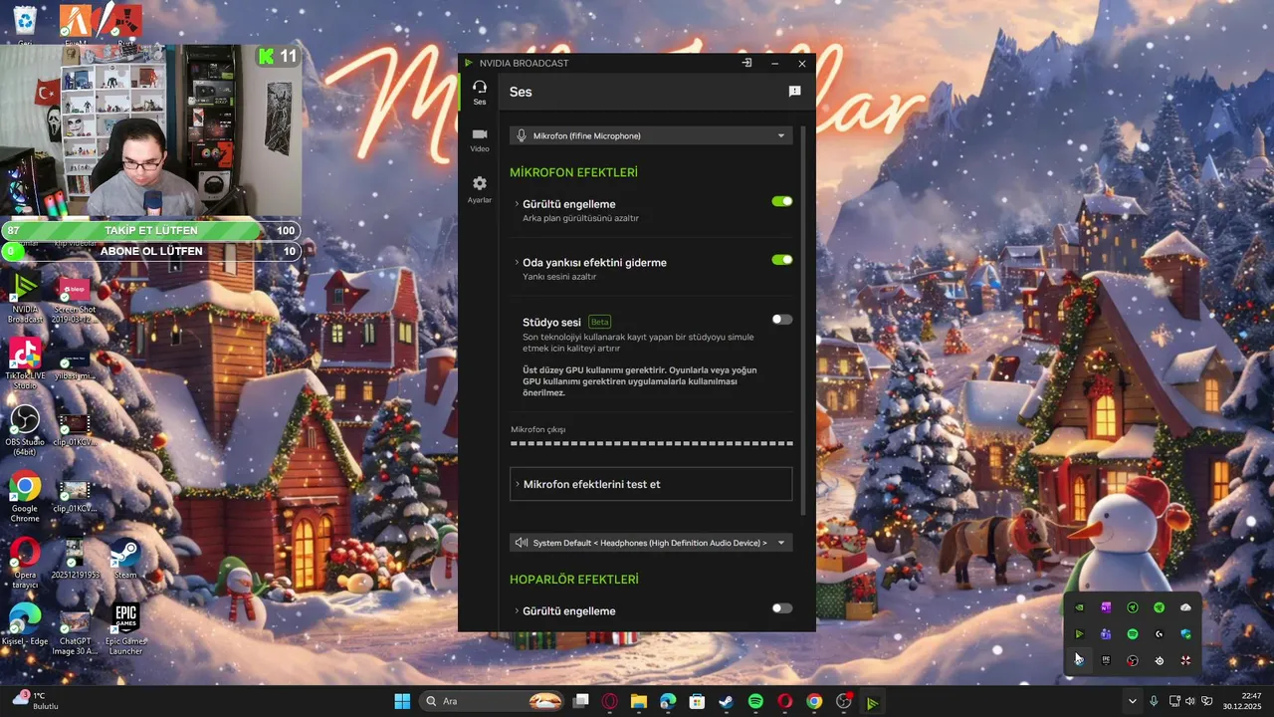Switch to the Video tab in the sidebar

480,139
